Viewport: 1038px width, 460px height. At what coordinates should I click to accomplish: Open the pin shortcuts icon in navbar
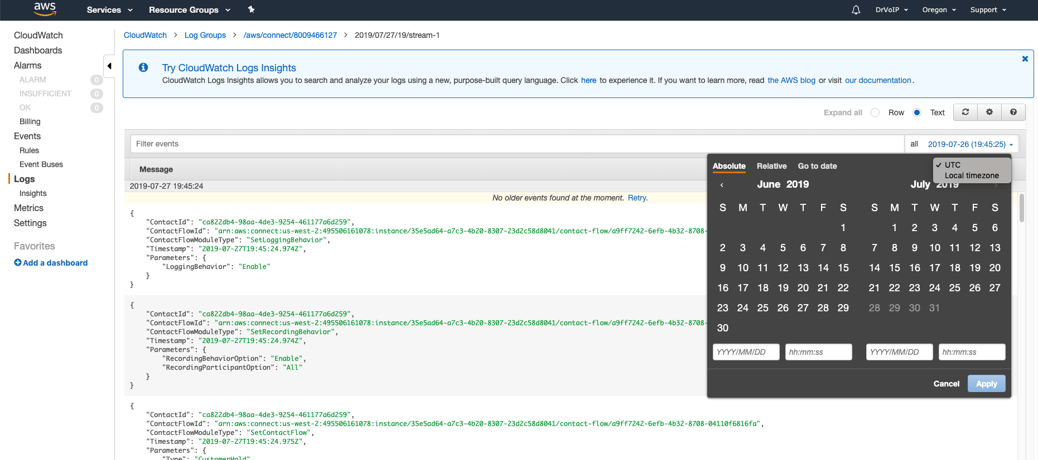(251, 9)
